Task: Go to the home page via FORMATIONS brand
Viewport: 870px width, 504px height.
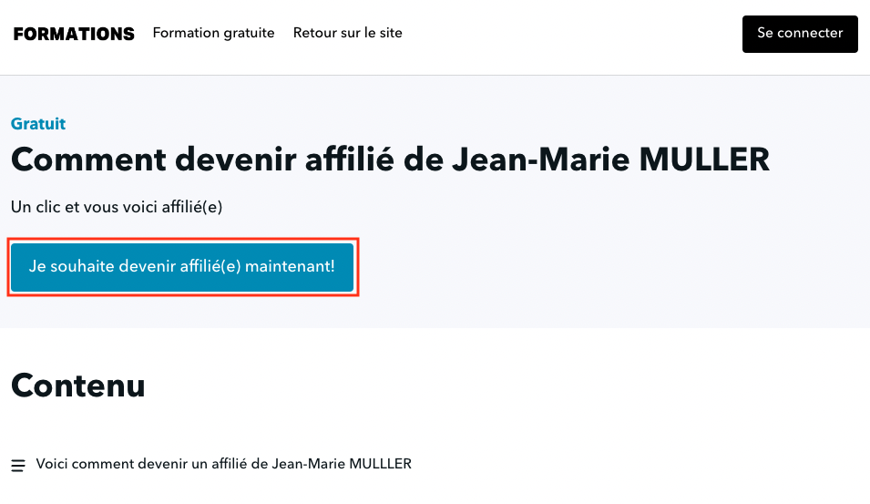Action: 74,34
